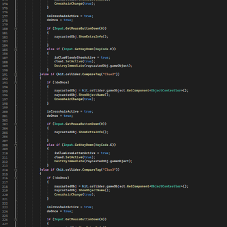Collapse the !doOnce block at line 193
Image resolution: width=227 pixels, height=227 pixels.
pos(16,82)
